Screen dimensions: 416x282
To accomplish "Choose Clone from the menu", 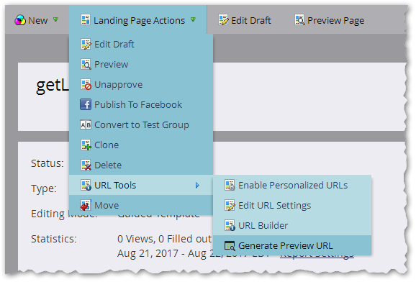I will tap(141, 145).
